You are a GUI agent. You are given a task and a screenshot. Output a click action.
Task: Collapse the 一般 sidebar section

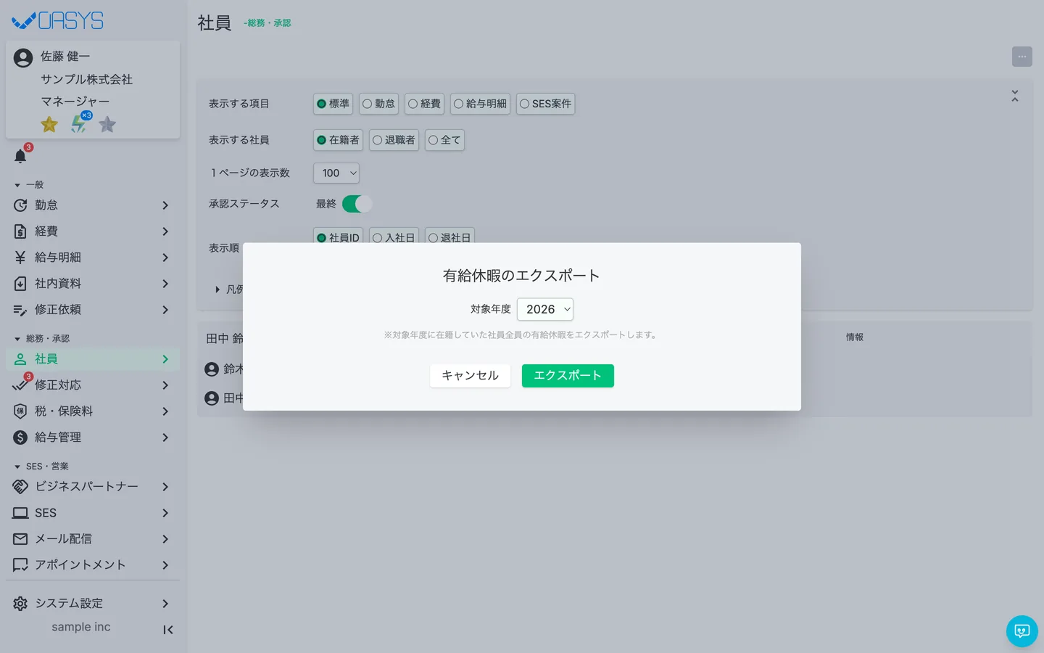pyautogui.click(x=29, y=185)
